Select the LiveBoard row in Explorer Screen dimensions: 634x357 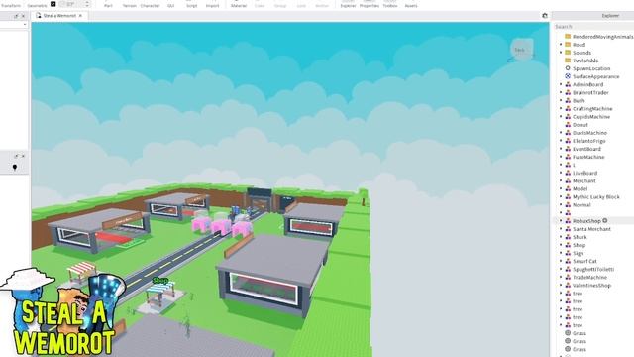point(593,173)
